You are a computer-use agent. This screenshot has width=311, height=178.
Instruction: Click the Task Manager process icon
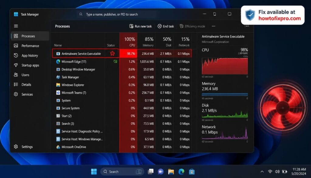[58, 77]
